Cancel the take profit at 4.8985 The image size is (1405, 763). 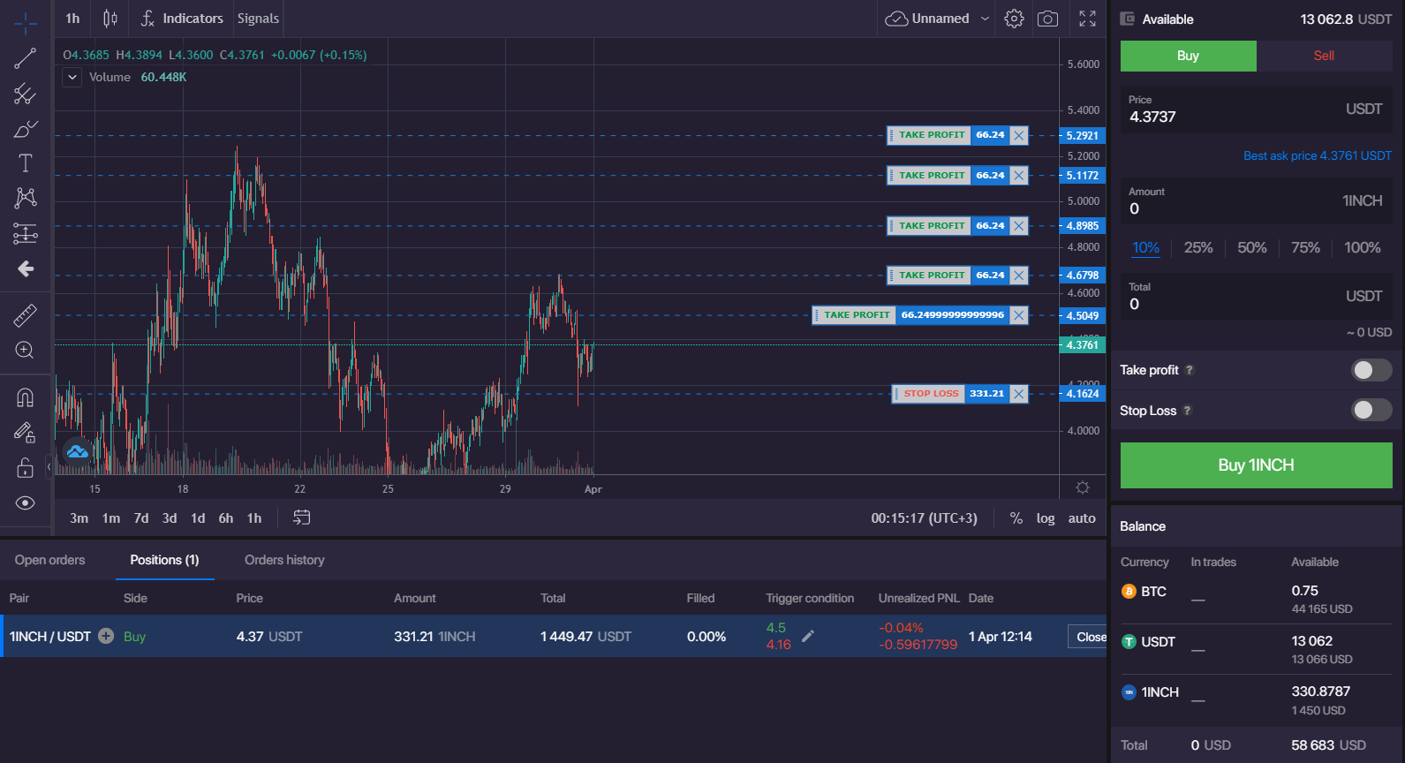coord(1019,226)
